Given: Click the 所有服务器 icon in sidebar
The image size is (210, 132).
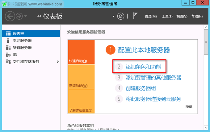Looking at the screenshot, I should [8, 48].
